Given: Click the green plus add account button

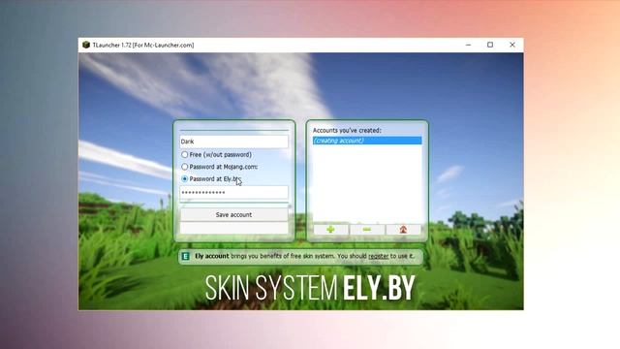Looking at the screenshot, I should 331,230.
